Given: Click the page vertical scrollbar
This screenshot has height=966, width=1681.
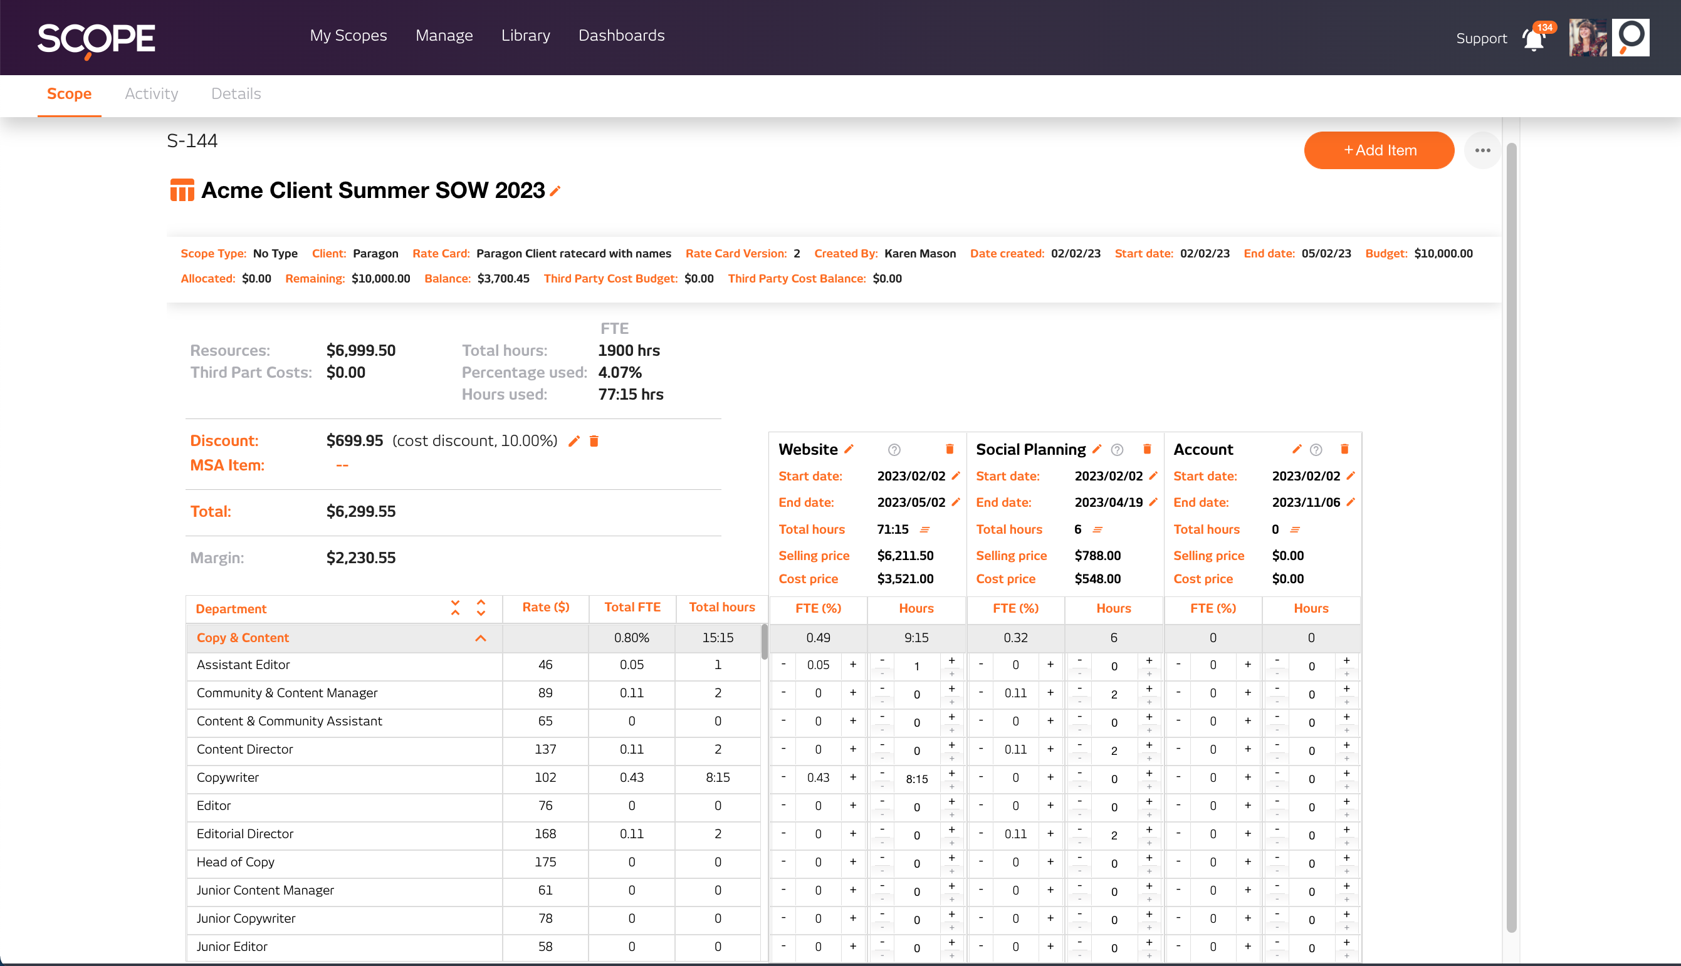Looking at the screenshot, I should (1511, 538).
